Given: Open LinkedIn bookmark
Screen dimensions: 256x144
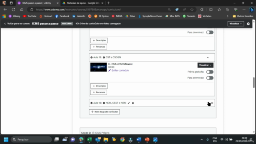Looking at the screenshot, I should tap(79, 16).
